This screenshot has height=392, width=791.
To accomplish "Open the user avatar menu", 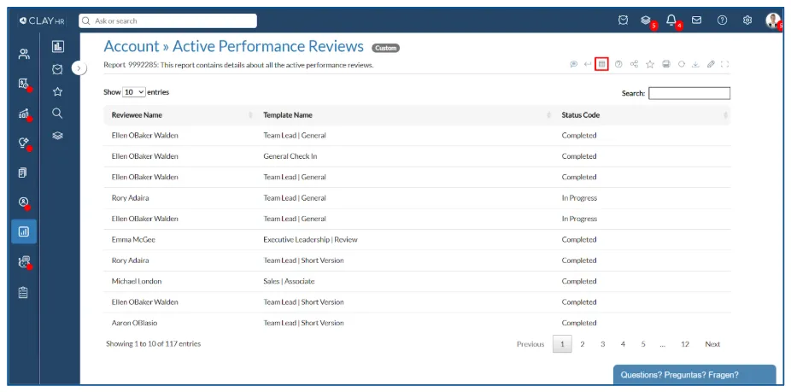I will coord(773,20).
